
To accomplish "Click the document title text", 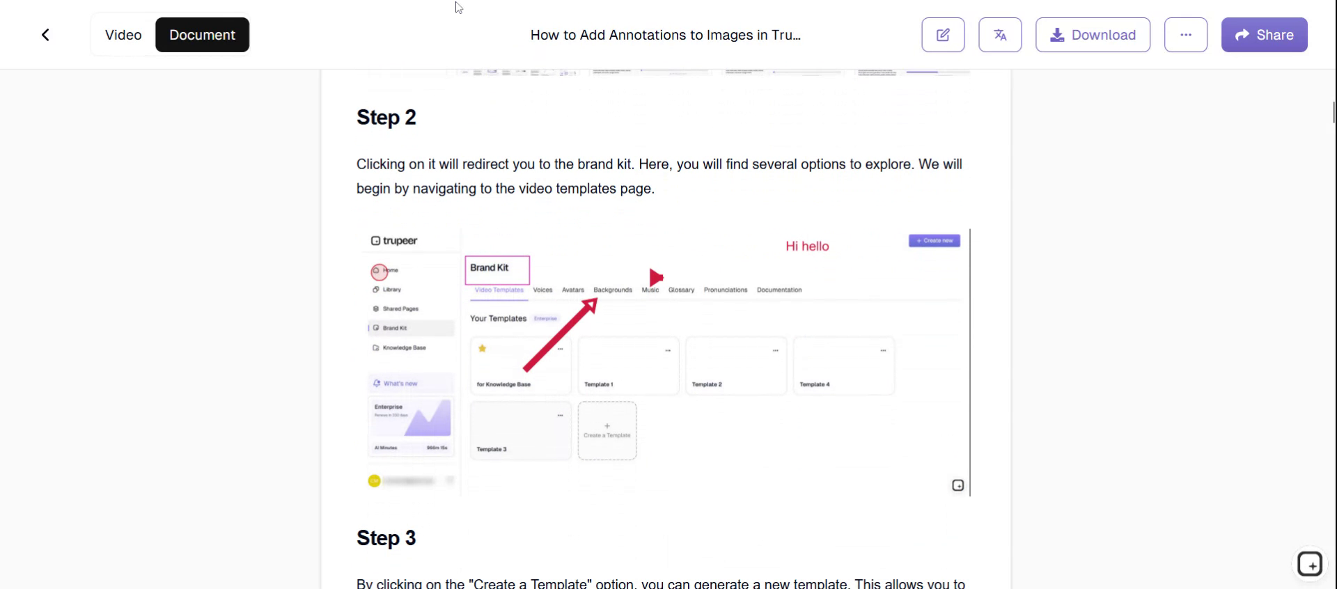I will tap(665, 35).
